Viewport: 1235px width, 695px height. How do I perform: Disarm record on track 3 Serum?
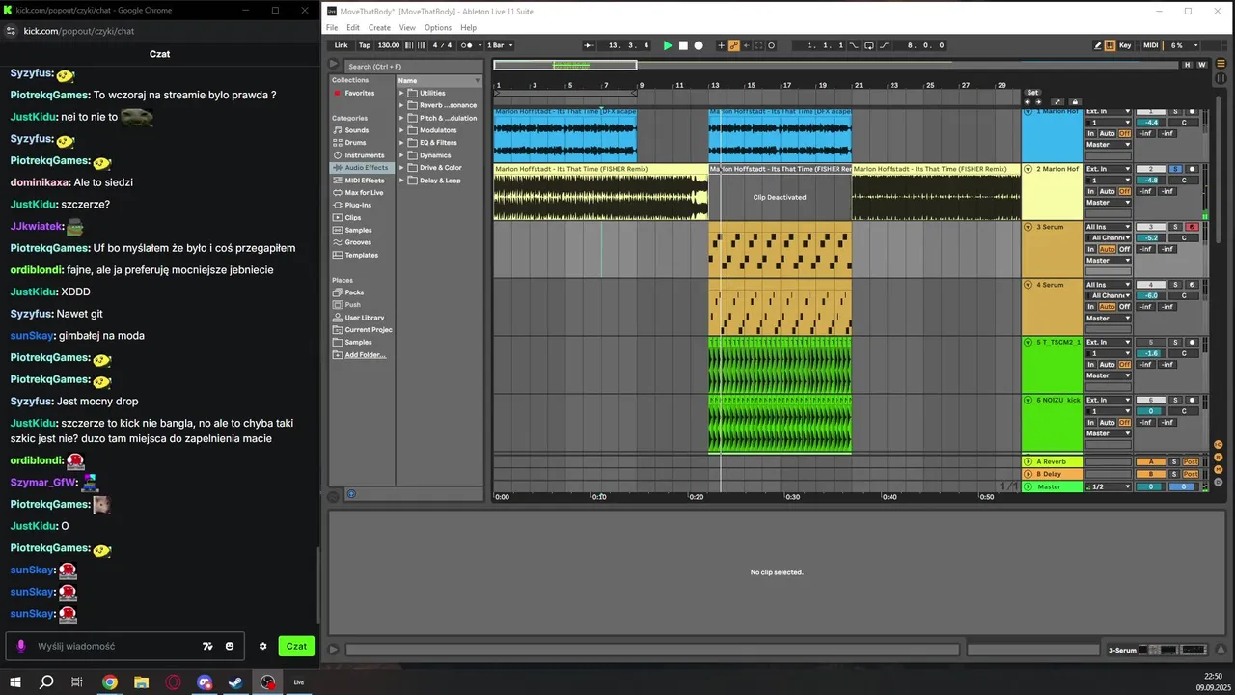pyautogui.click(x=1192, y=227)
